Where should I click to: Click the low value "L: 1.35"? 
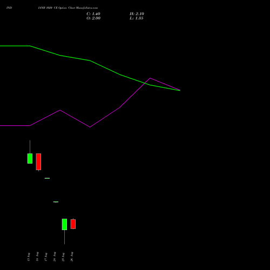137,18
